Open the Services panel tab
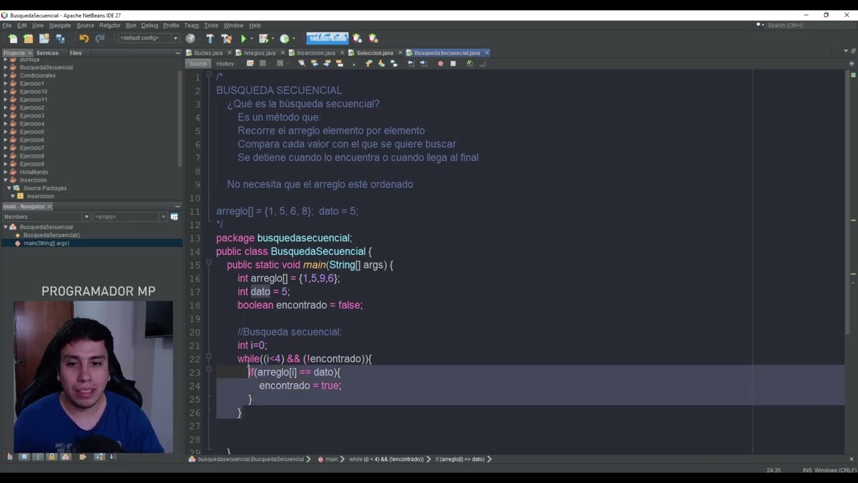Viewport: 858px width, 483px height. (x=47, y=53)
